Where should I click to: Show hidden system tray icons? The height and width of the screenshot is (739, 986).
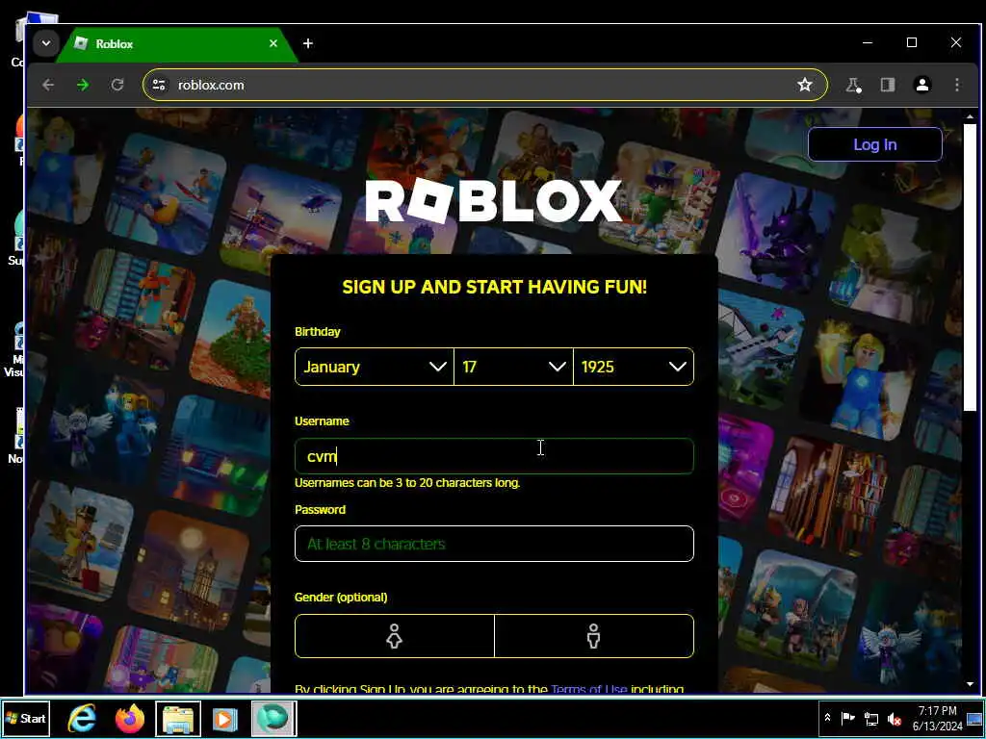click(827, 718)
